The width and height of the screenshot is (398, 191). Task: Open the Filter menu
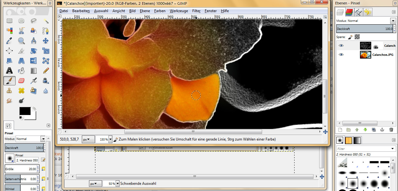(x=196, y=11)
